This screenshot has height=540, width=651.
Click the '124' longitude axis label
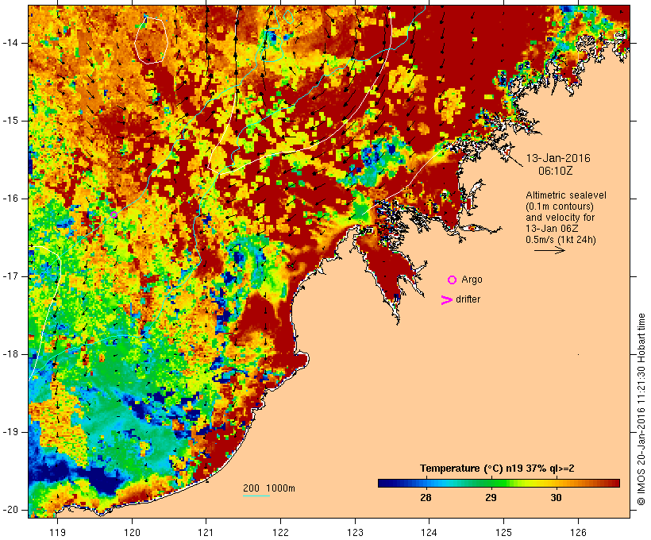tap(429, 532)
